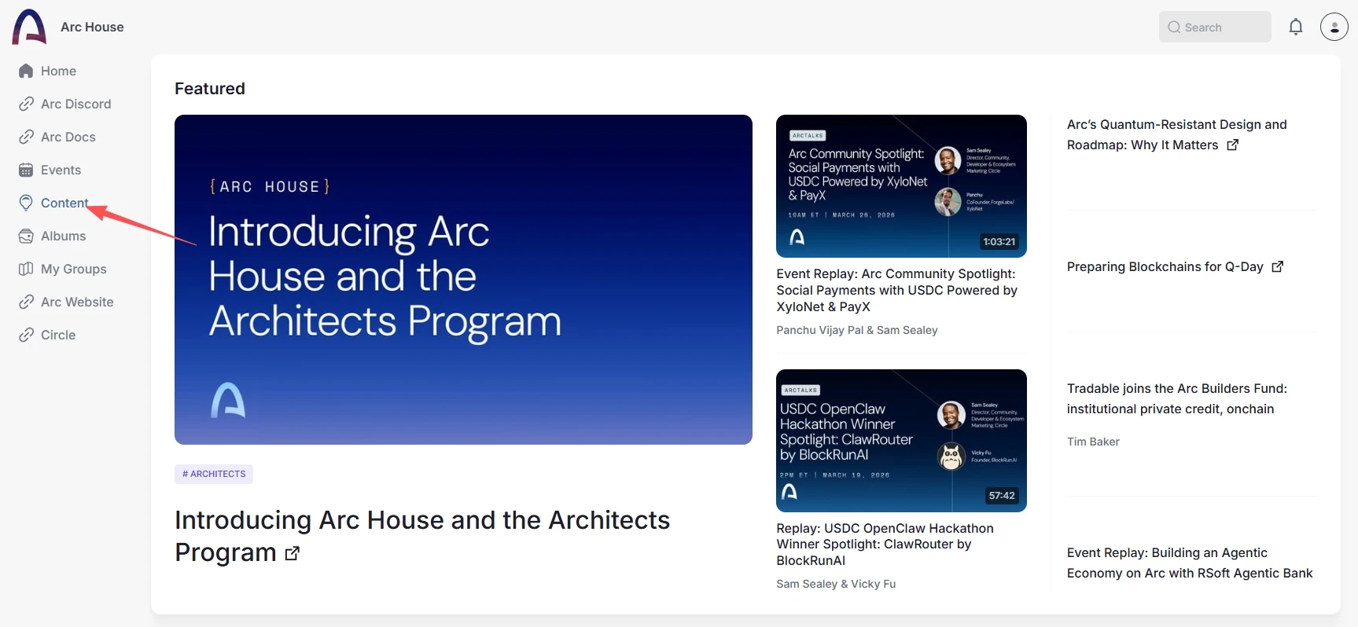Click the Search input field

click(x=1215, y=27)
